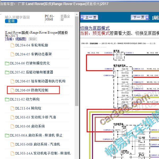159x159 pixels.
Task: Open DL303-06B 启动系统 - 汽油机 document
Action: (x=38, y=144)
